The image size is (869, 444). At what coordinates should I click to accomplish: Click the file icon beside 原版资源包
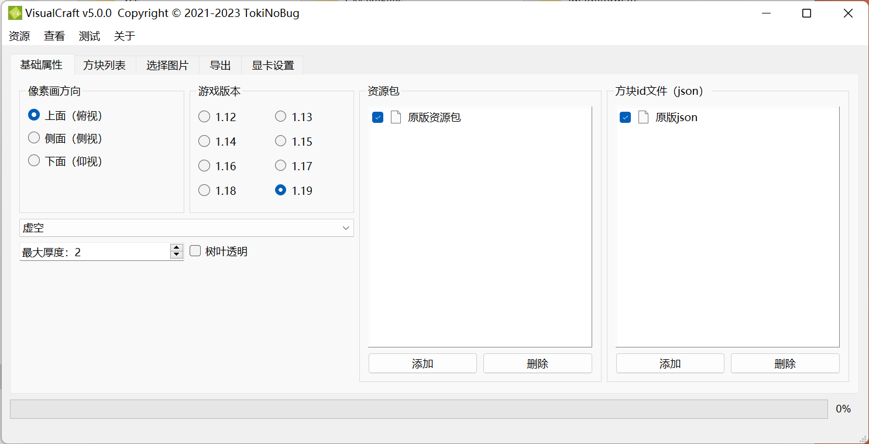[x=396, y=117]
